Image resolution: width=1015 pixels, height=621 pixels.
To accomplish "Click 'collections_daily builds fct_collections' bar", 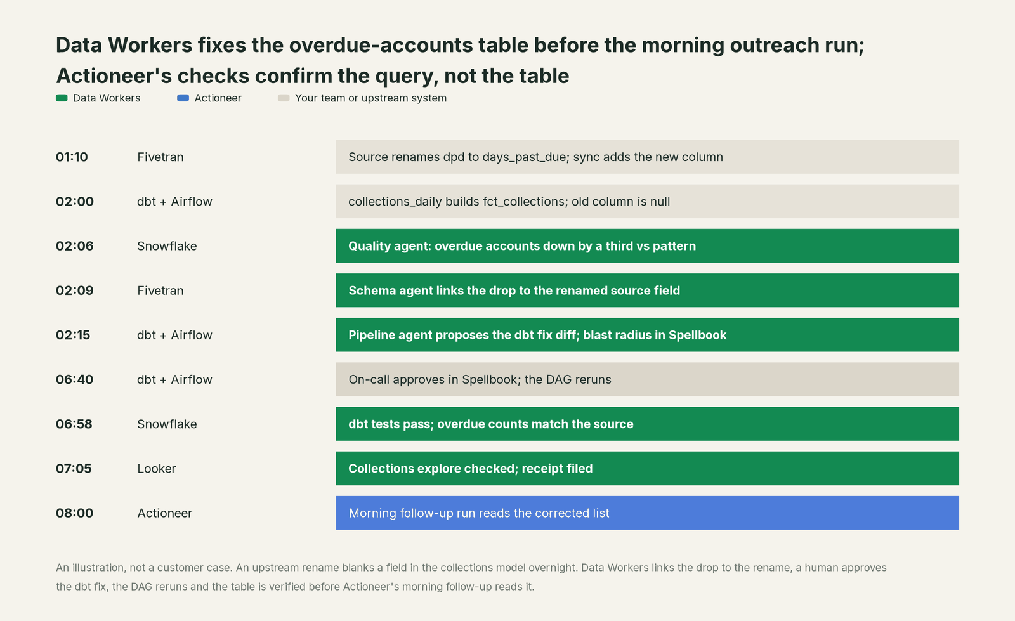I will coord(647,202).
